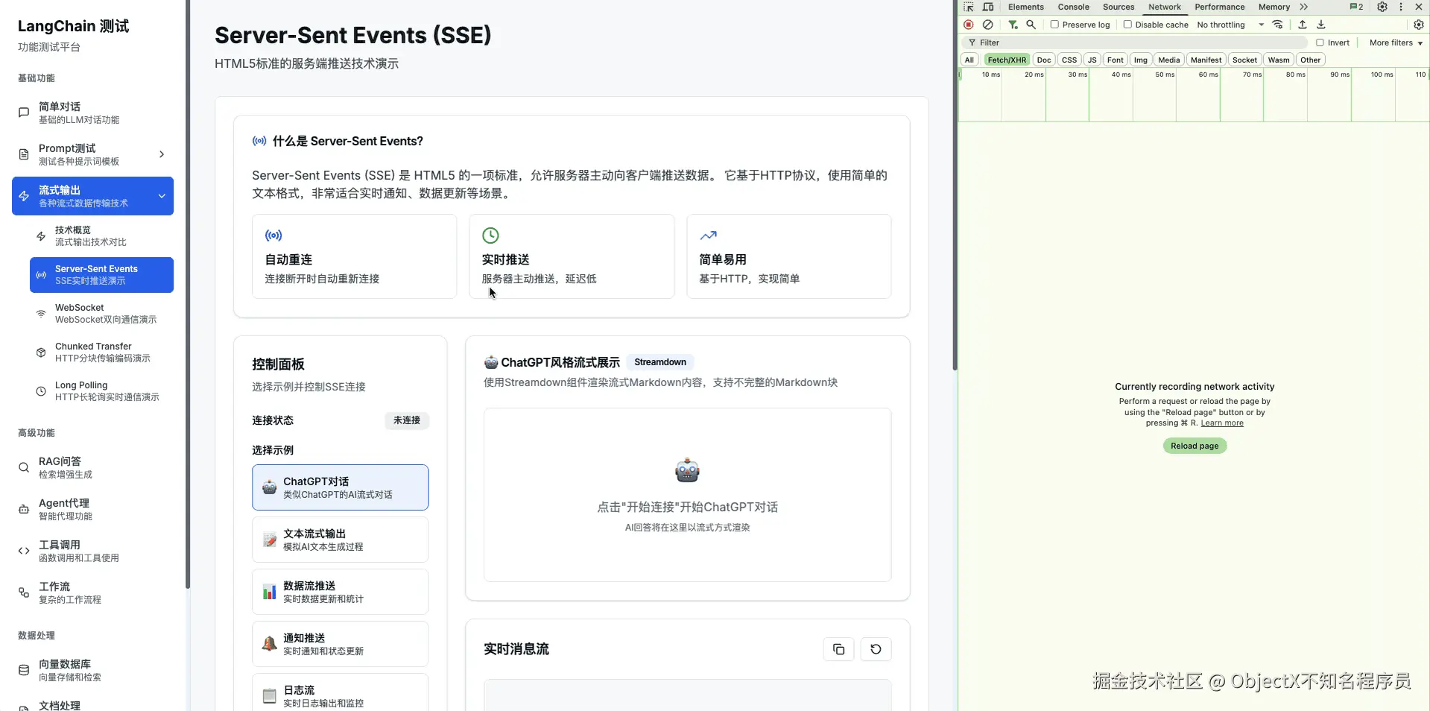Screen dimensions: 1430x711
Task: Switch to the Elements tab
Action: tap(1026, 7)
